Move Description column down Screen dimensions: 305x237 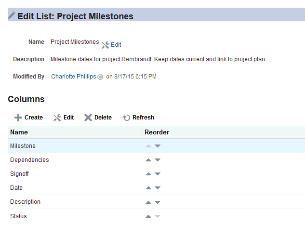(x=158, y=202)
